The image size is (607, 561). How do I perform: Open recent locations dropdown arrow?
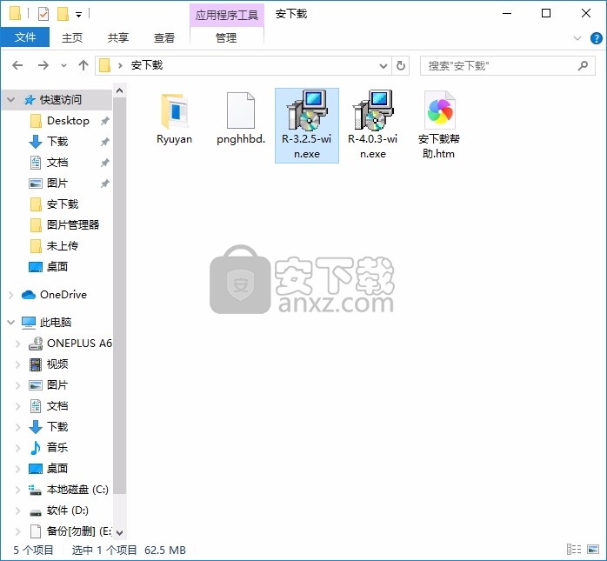pos(63,65)
